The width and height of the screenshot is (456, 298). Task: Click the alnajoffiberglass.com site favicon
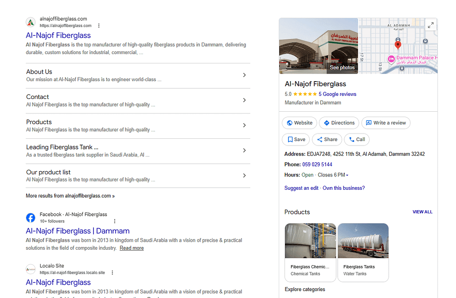point(31,22)
